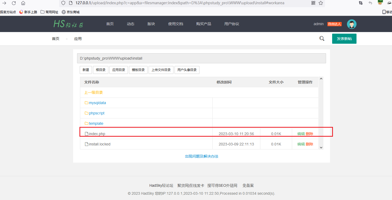Viewport: 392px width, 200px height.
Task: Click the browser forward arrow
Action: coord(4,3)
